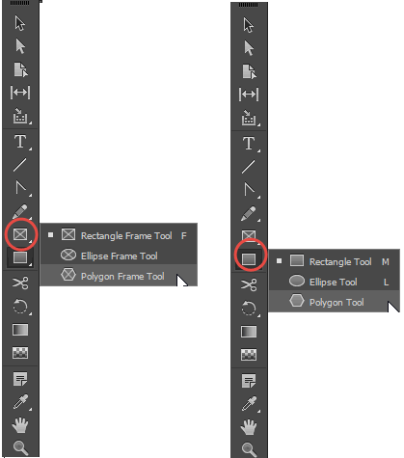This screenshot has height=458, width=404.
Task: Select the Type tool in right toolbar
Action: pos(249,144)
